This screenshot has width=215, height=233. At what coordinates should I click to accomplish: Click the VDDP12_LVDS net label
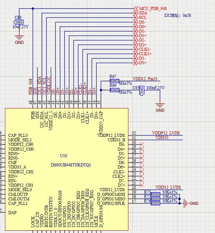pos(166,133)
